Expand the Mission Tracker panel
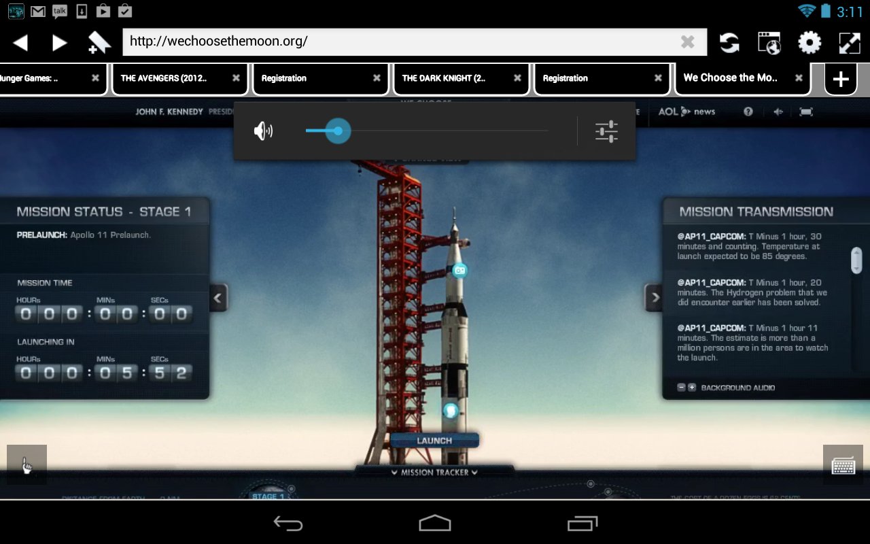The width and height of the screenshot is (870, 544). click(x=434, y=472)
